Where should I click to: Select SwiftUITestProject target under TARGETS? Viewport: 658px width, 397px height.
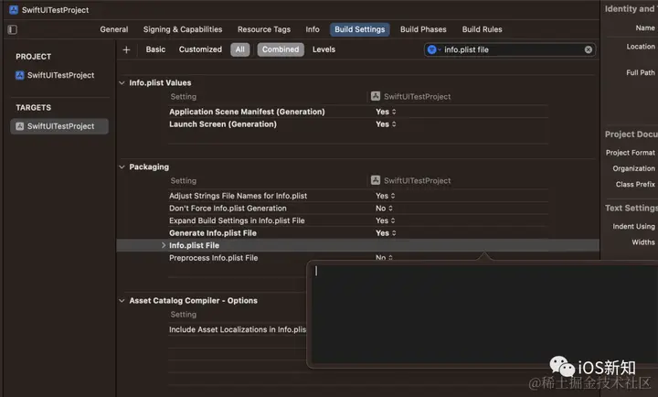[x=59, y=126]
